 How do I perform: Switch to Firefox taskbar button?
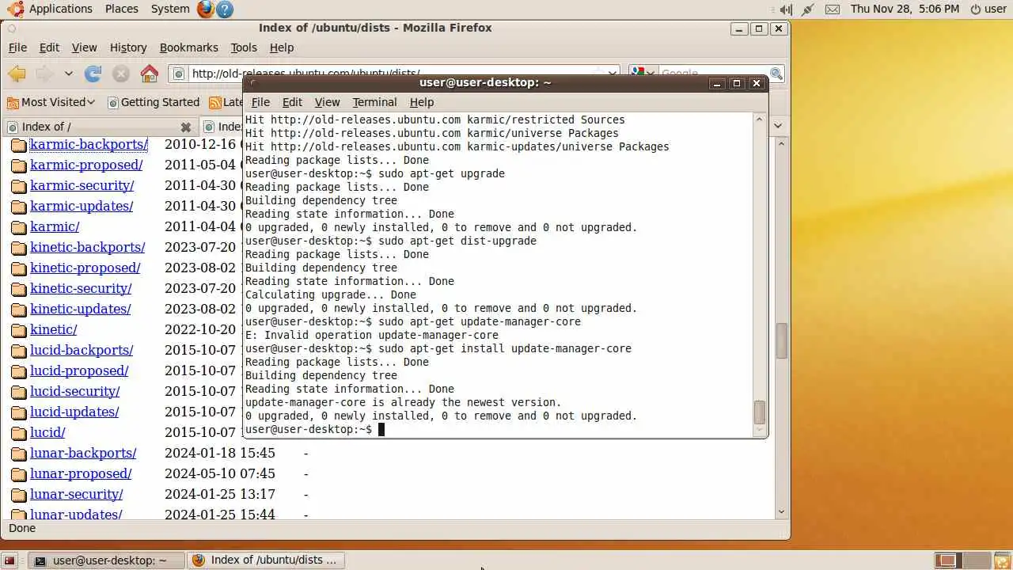267,560
